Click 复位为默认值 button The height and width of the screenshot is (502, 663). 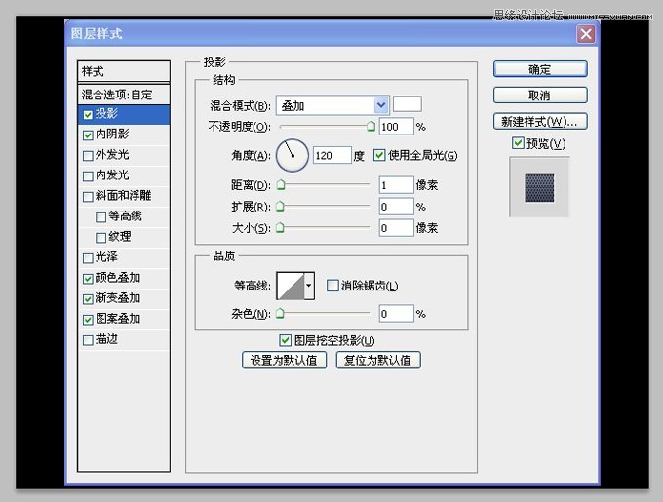click(x=378, y=360)
